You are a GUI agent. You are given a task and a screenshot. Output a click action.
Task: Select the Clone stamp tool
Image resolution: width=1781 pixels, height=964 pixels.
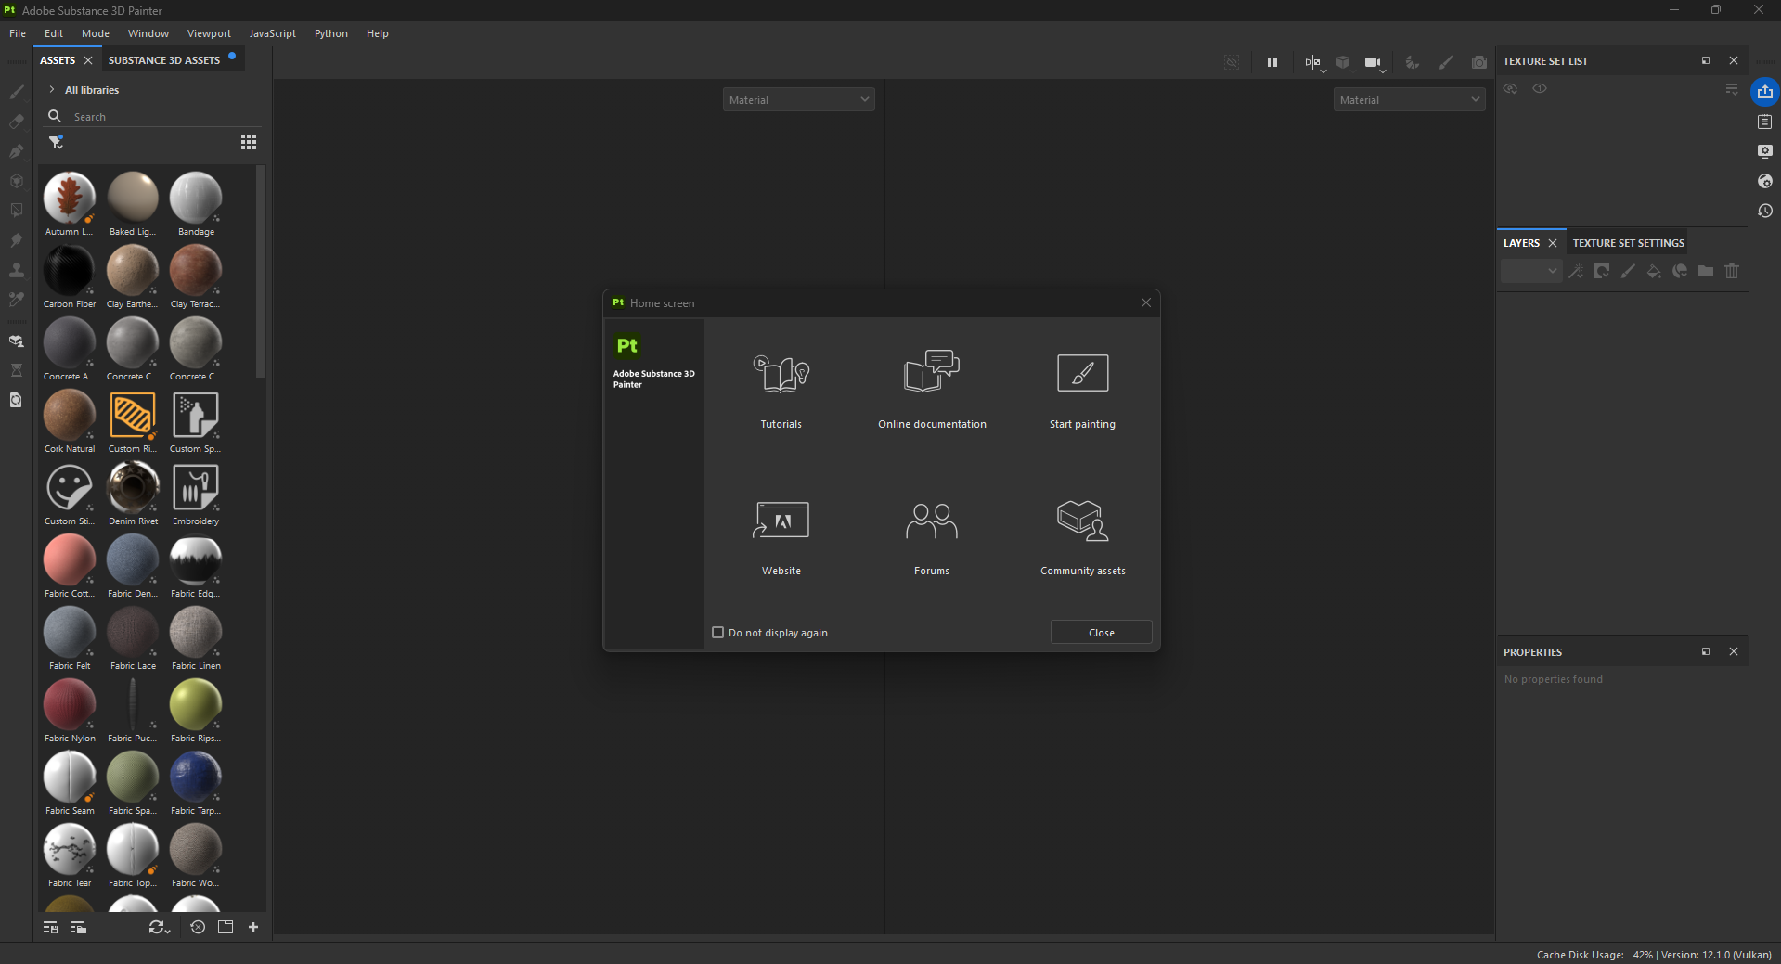click(x=16, y=270)
